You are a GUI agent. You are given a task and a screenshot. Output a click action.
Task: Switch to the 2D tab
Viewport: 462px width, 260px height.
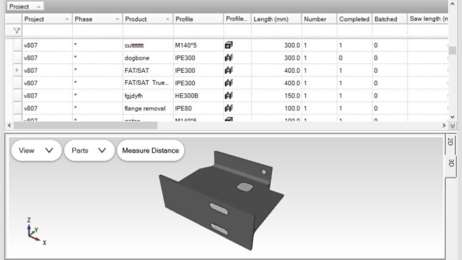(450, 142)
